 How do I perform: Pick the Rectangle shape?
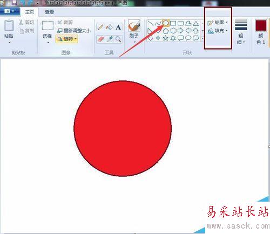click(173, 23)
